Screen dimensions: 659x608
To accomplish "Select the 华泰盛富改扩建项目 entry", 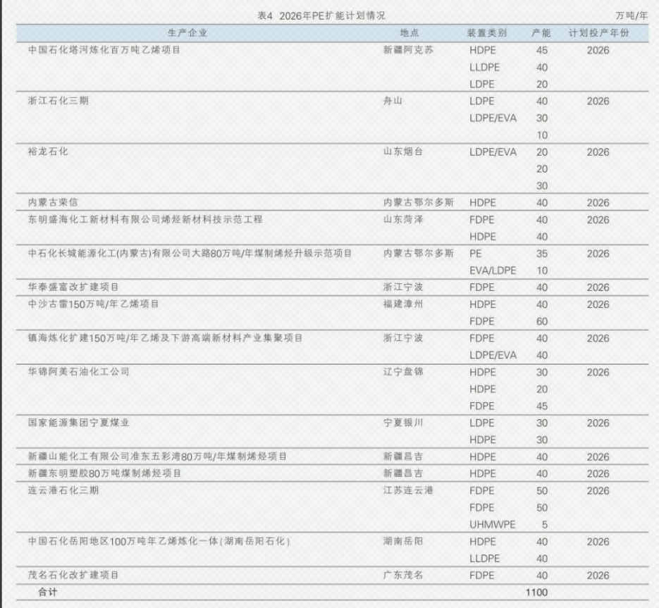I will pos(73,287).
